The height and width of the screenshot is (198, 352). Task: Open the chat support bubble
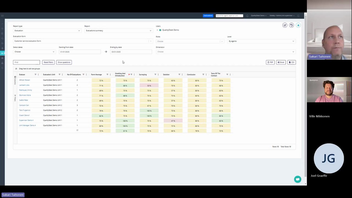[298, 179]
